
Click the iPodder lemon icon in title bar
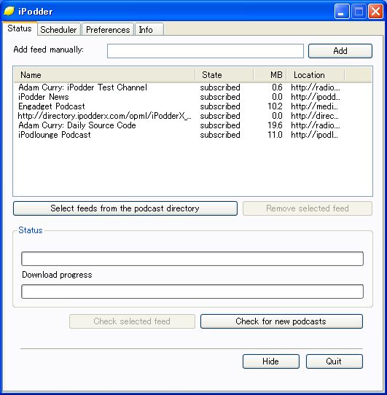[x=9, y=11]
